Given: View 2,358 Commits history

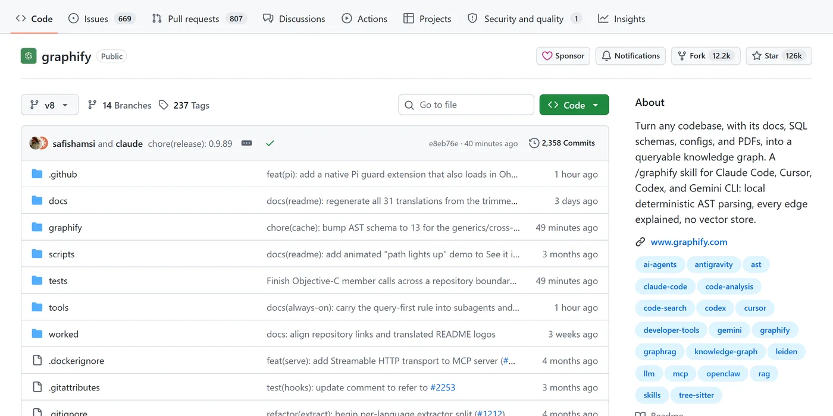Looking at the screenshot, I should coord(562,143).
